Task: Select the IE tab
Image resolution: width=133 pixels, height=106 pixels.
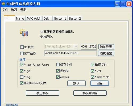Action: (10, 18)
